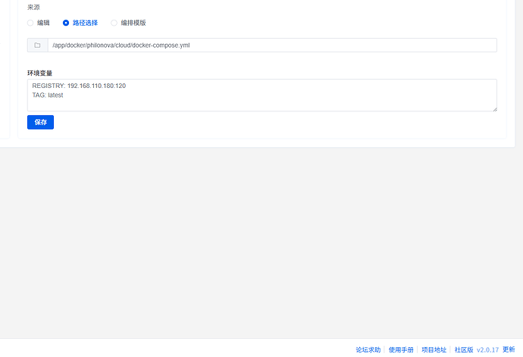This screenshot has height=357, width=523.
Task: Click the 192.168.110.180:120 registry address text
Action: pos(96,86)
